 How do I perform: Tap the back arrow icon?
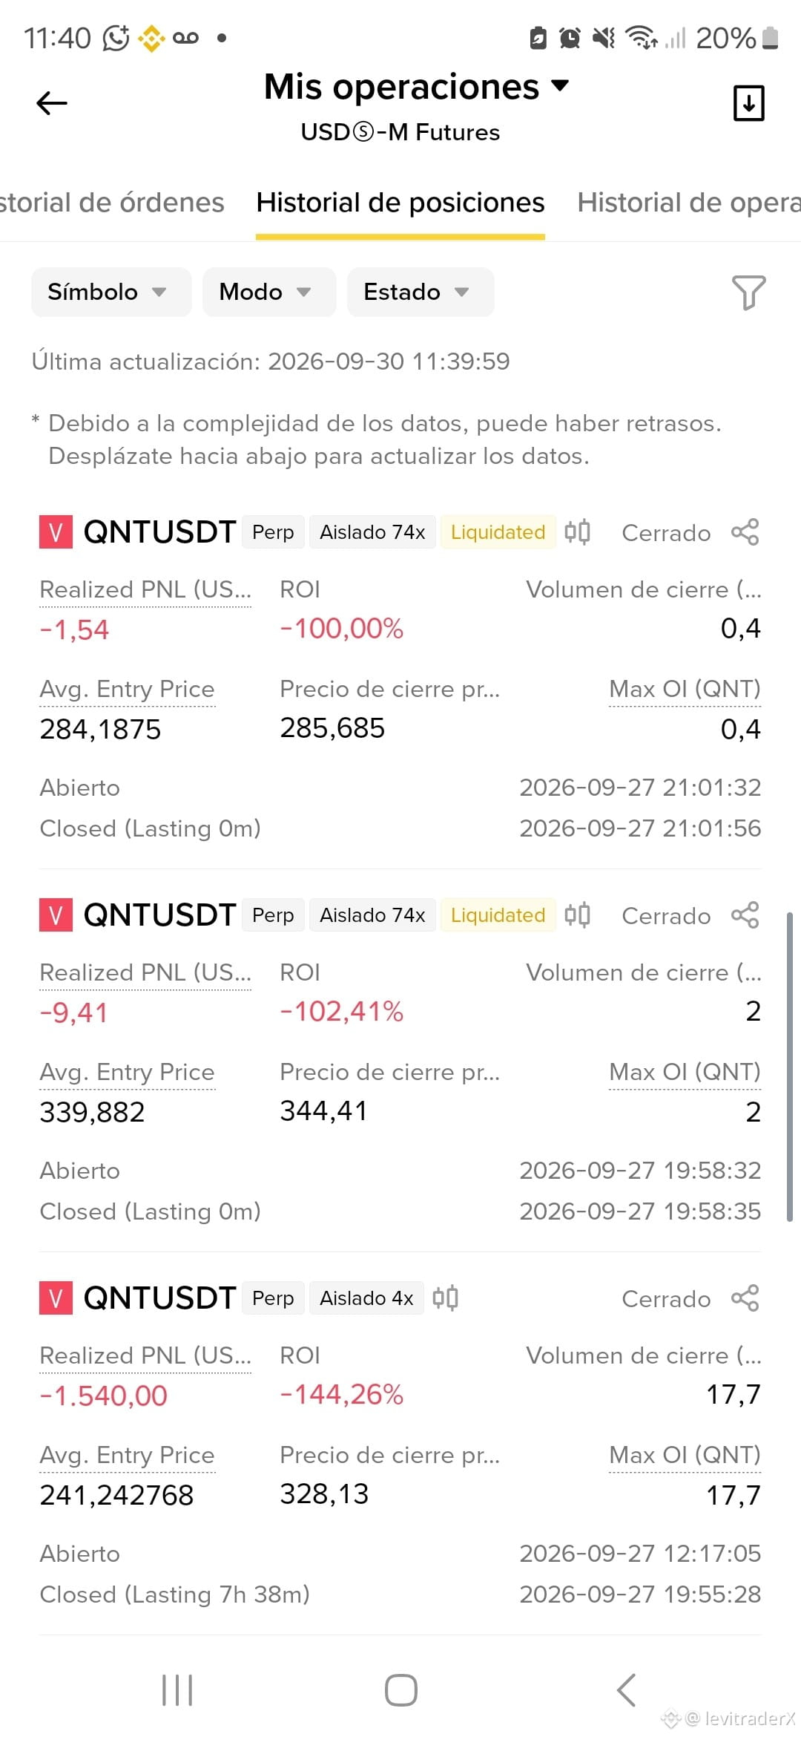click(x=52, y=103)
